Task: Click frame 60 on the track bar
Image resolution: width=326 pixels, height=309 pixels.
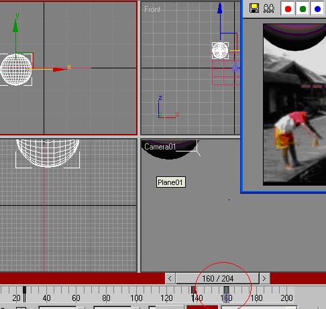Action: (x=76, y=298)
